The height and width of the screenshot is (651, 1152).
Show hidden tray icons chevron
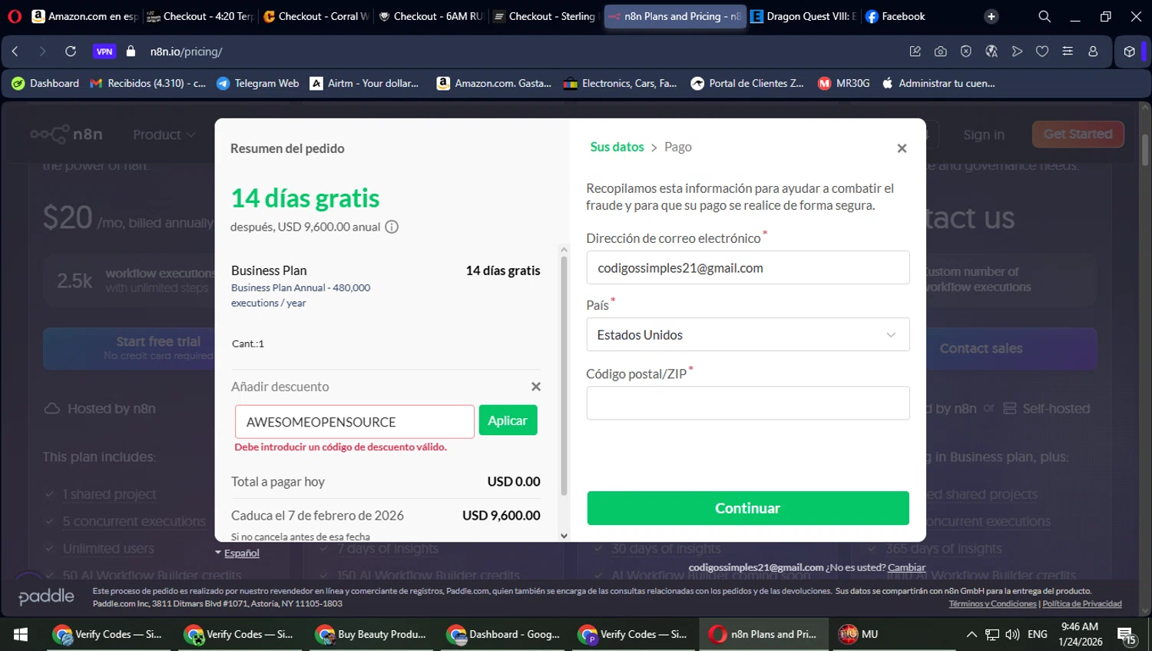click(972, 634)
